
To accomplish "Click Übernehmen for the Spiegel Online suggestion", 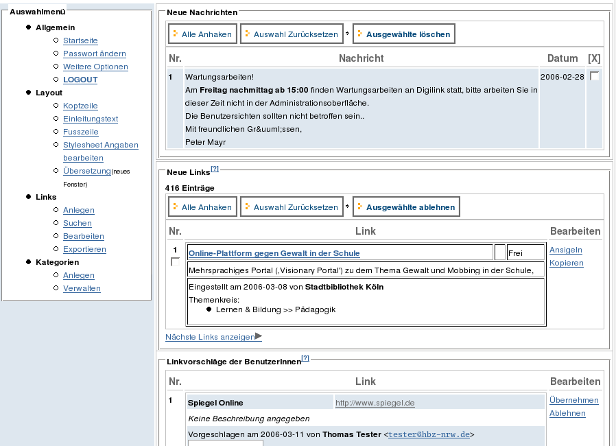I will click(573, 400).
